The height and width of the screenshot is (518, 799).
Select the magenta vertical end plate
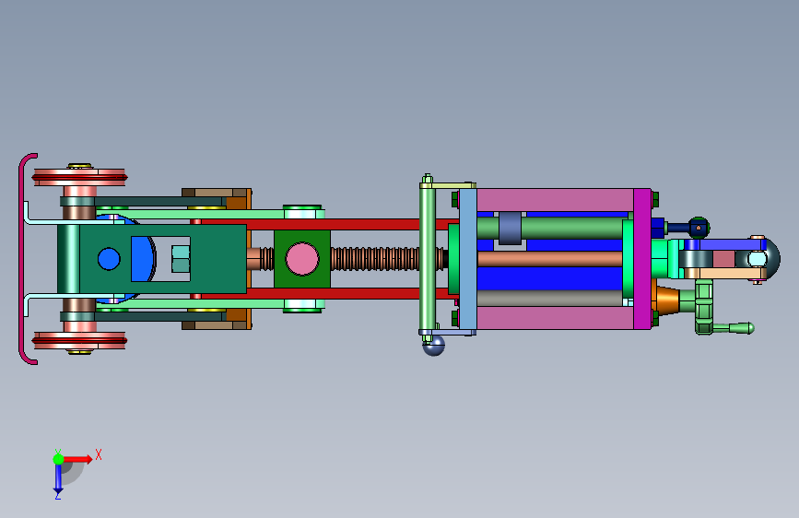click(642, 259)
